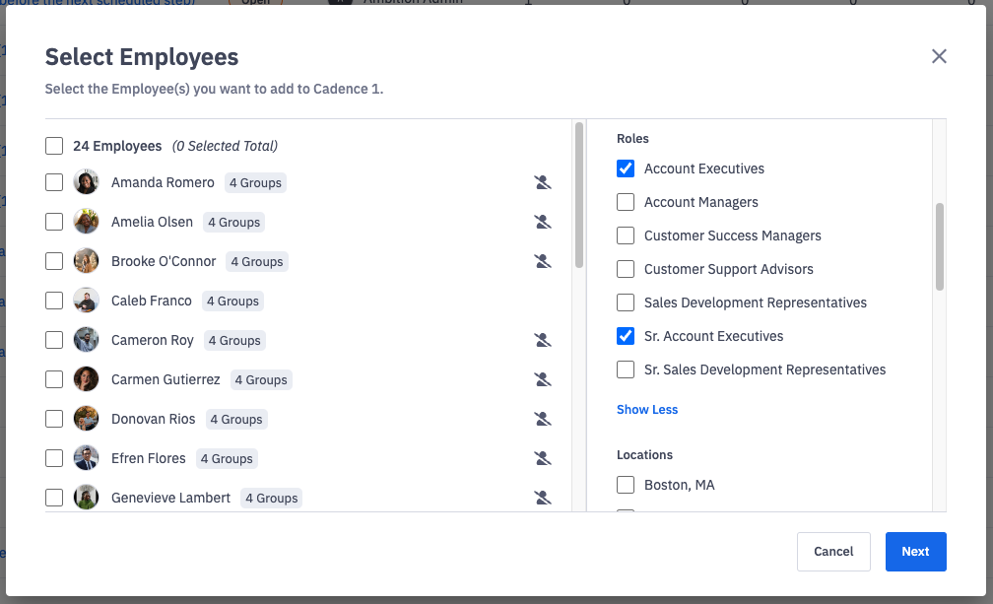Click the Next button

coord(915,551)
